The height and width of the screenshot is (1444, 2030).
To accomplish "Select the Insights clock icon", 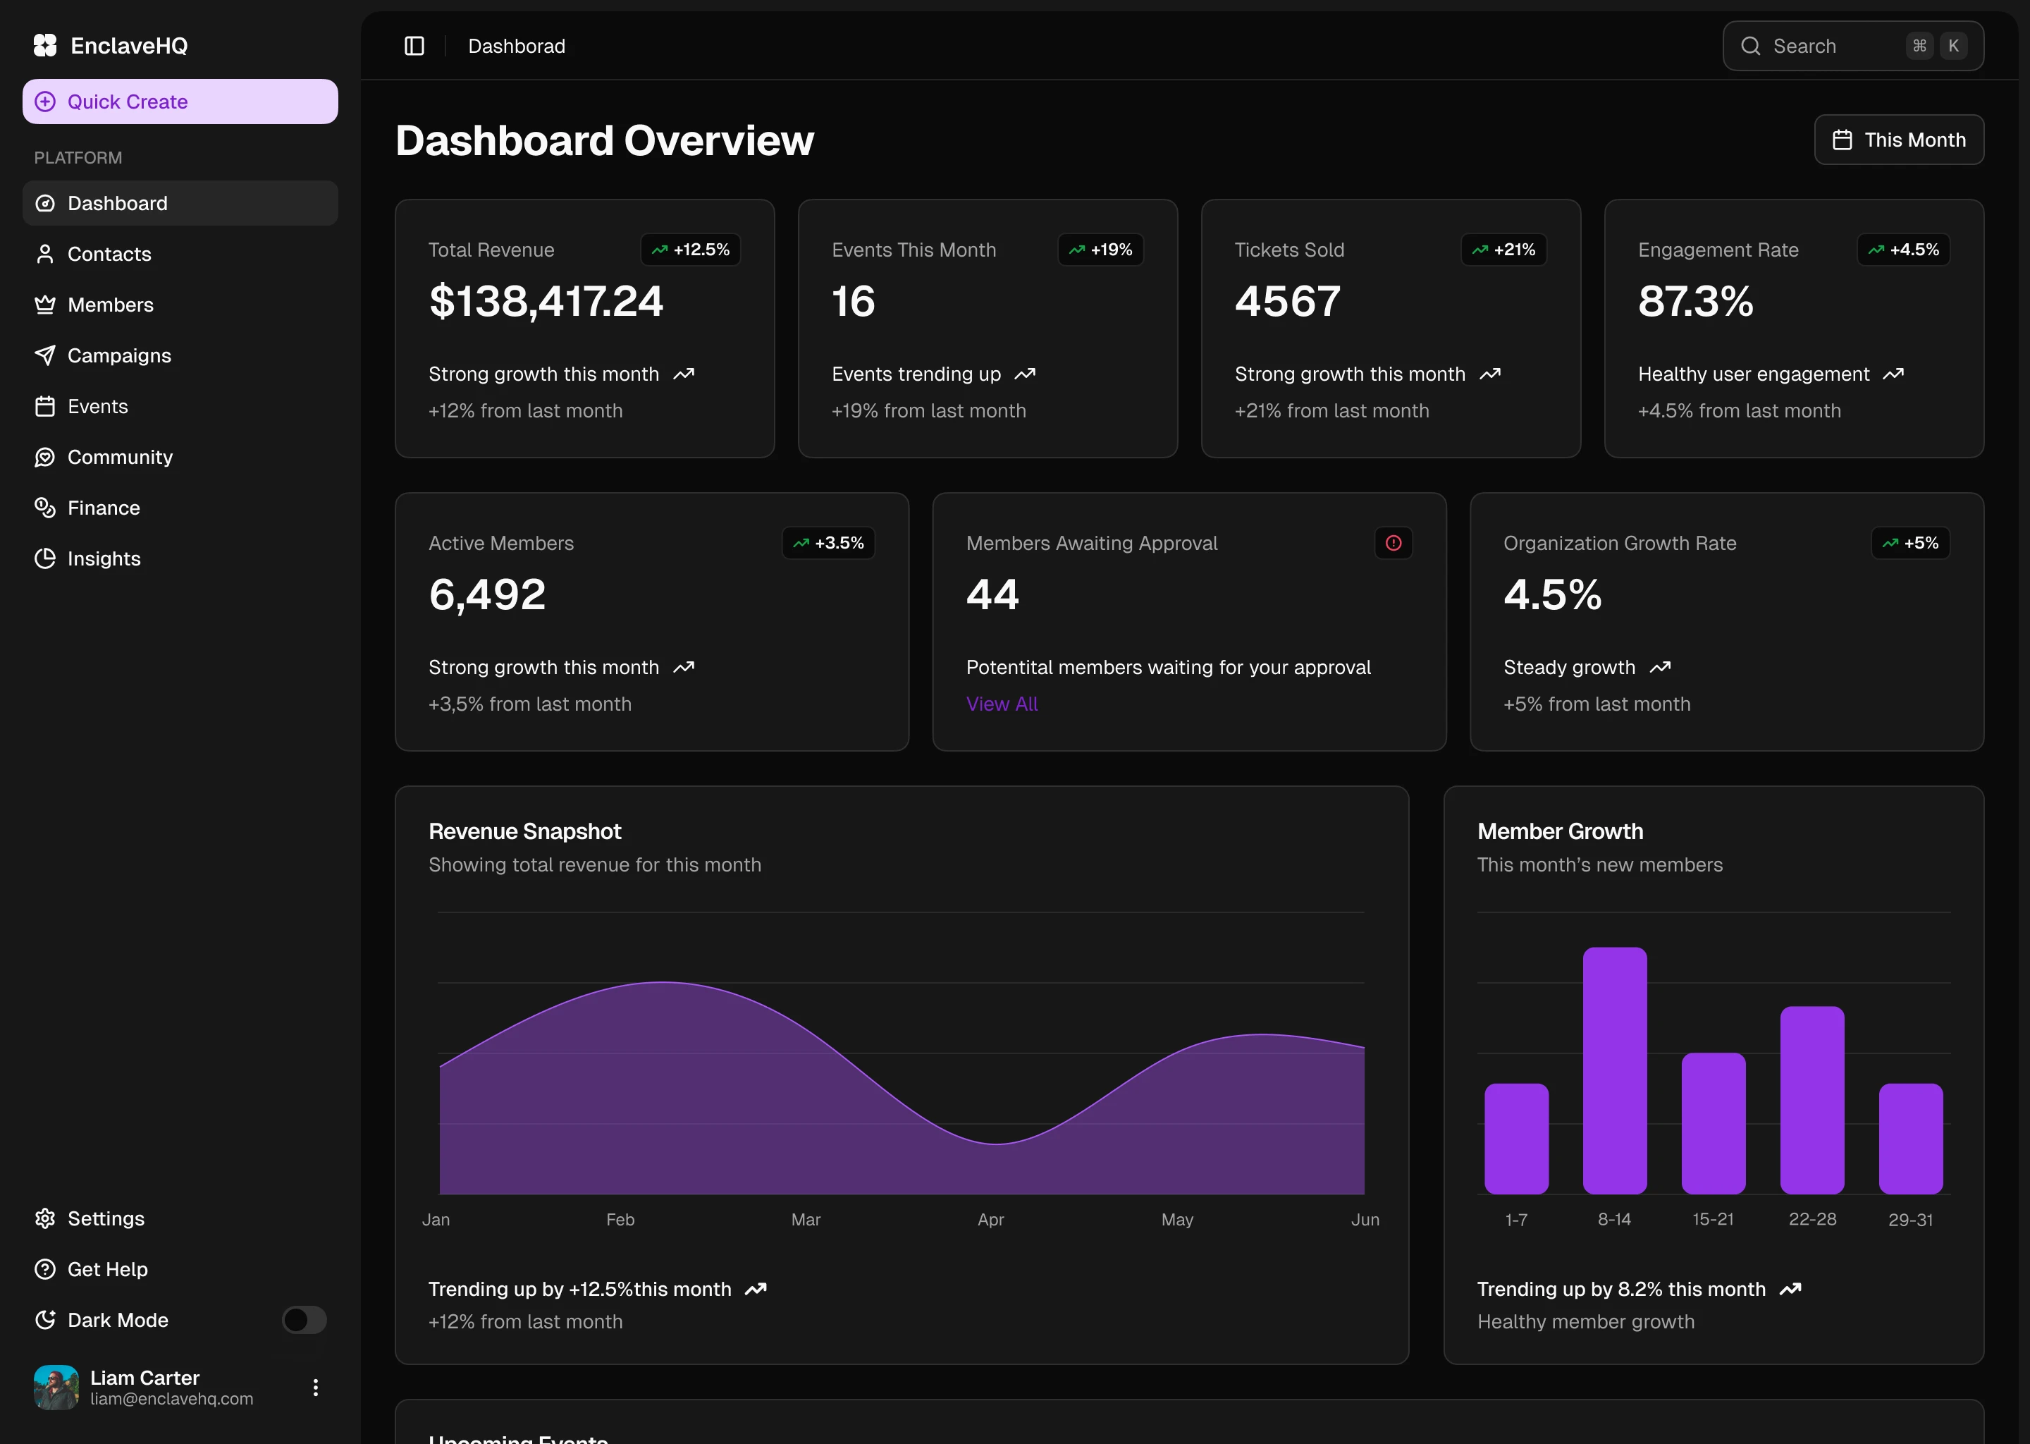I will pos(45,558).
